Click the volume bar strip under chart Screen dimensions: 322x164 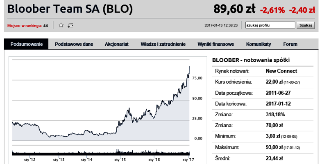[101, 153]
